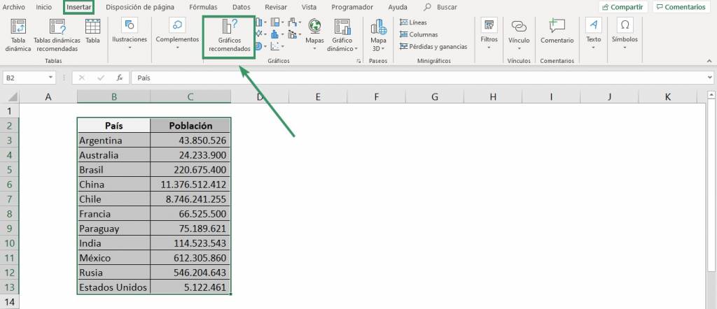The width and height of the screenshot is (717, 309).
Task: Select the Paraguay cell
Action: coord(113,229)
